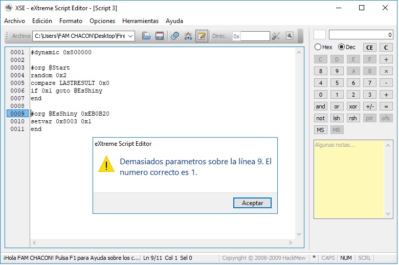This screenshot has height=265, width=399.
Task: Click the save script floppy icon
Action: pos(160,36)
